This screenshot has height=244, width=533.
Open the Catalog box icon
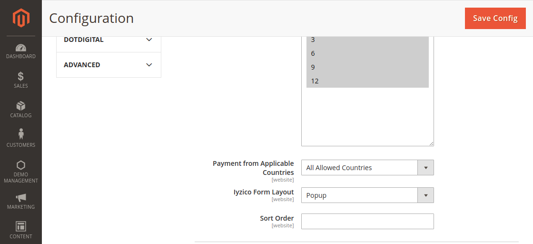21,106
